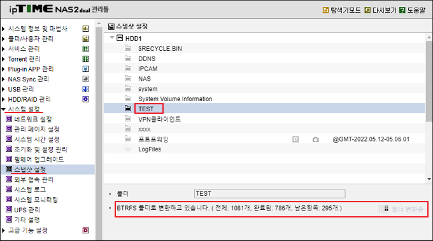Open 펌웨어 업그레이드 page
Screen dimensions: 433x241
point(39,160)
